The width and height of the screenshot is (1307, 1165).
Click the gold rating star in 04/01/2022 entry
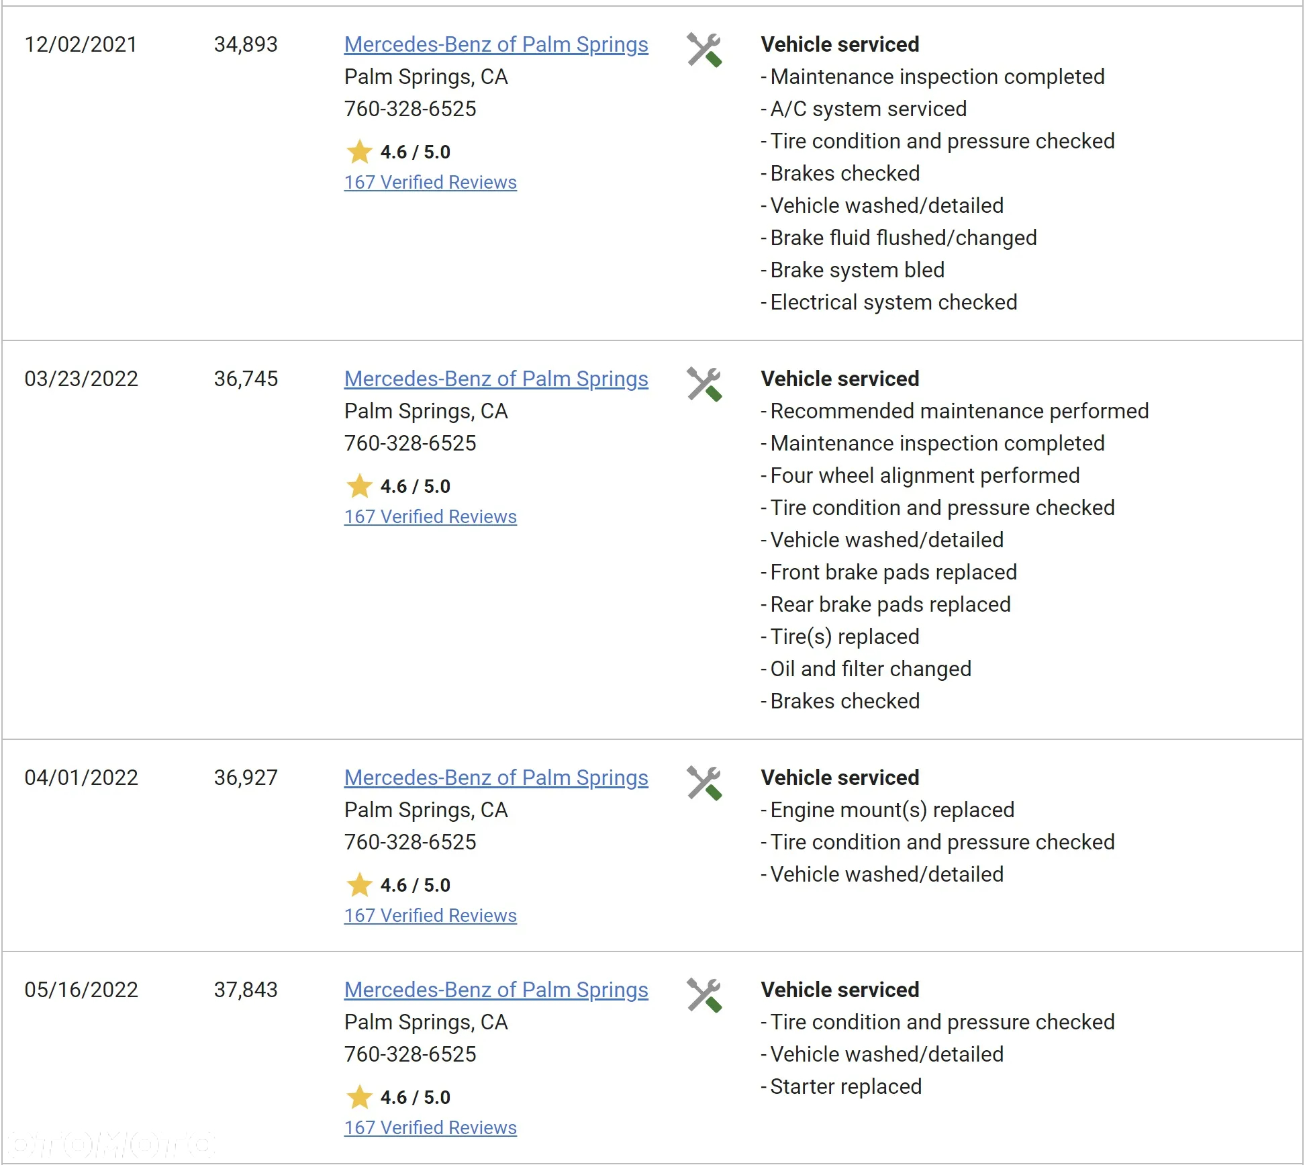click(x=360, y=885)
